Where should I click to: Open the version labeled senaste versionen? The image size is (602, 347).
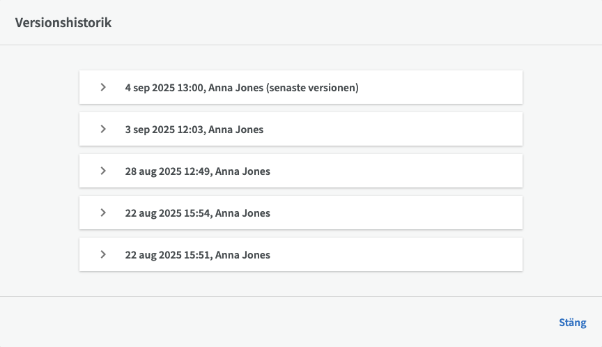point(300,88)
